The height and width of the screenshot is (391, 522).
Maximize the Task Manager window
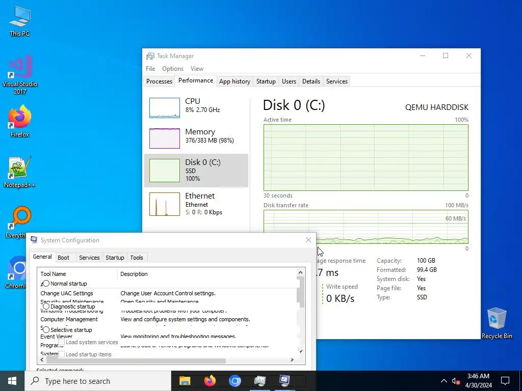click(446, 56)
